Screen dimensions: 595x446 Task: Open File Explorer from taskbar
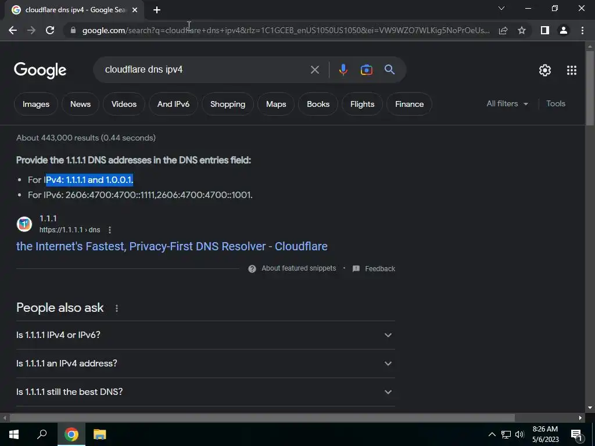[100, 434]
